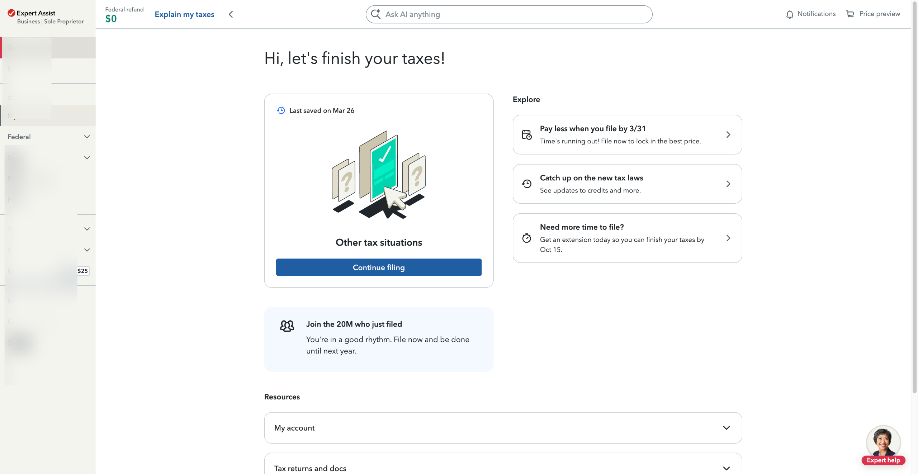Click the Price preview cart icon

(850, 14)
